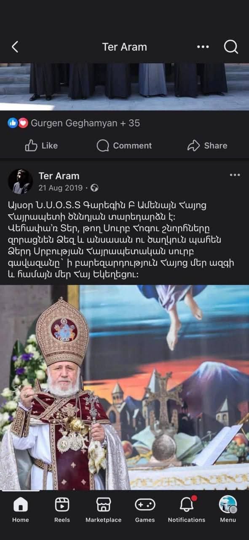Go to the Home tab
The height and width of the screenshot is (540, 249).
click(20, 510)
